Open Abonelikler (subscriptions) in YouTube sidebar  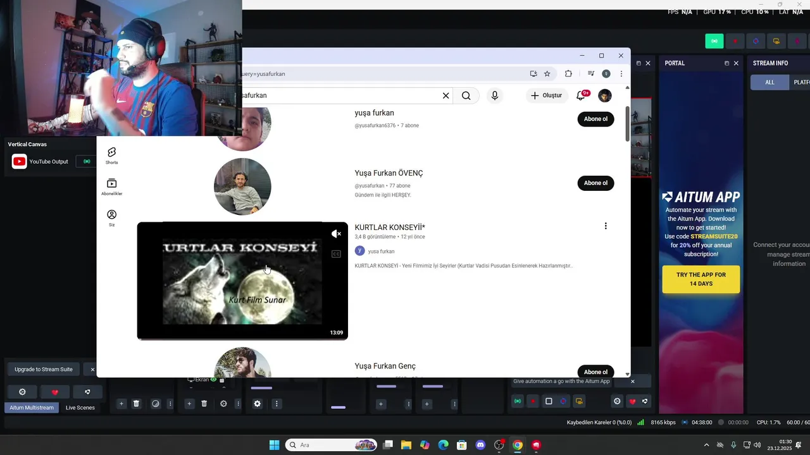111,186
